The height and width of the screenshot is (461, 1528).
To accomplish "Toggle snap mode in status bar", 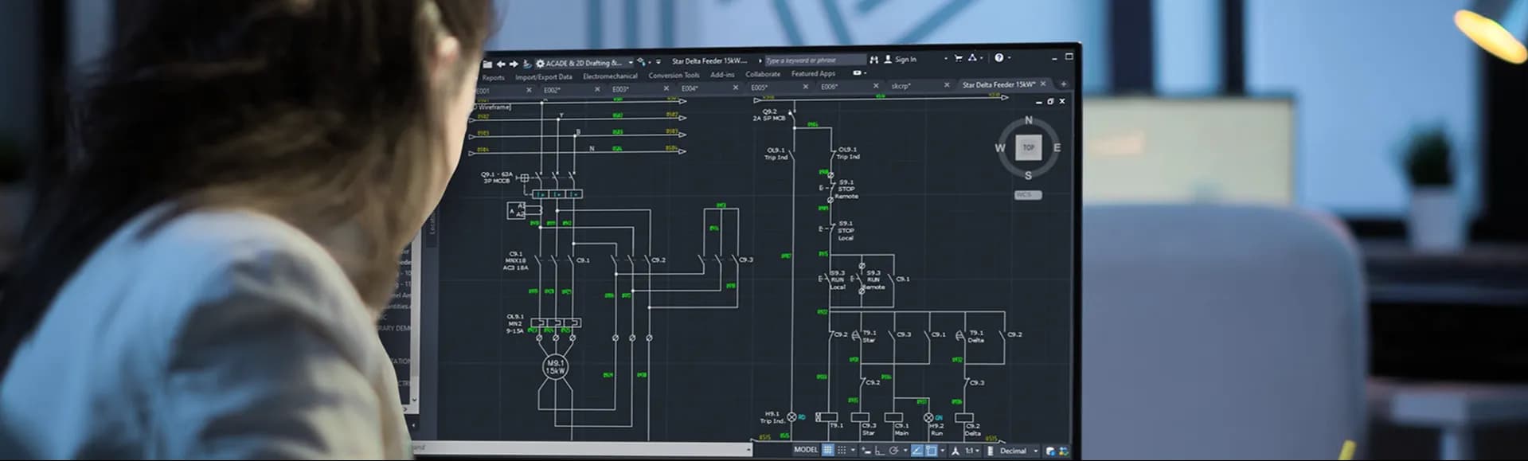I will tap(842, 450).
